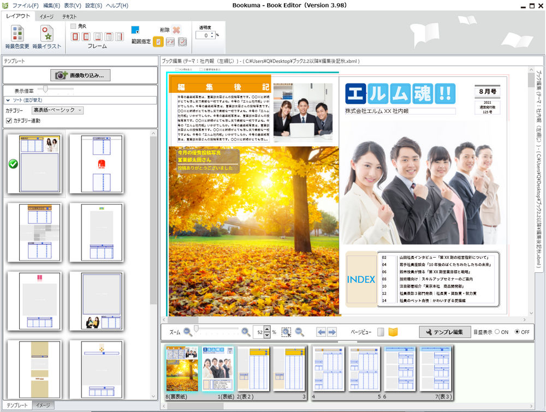Collapse the ソート (並び替え) section
546x412 pixels.
coord(8,100)
